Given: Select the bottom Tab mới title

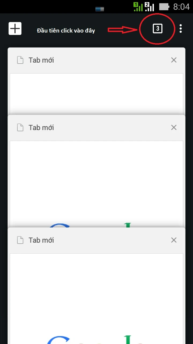Looking at the screenshot, I should 41,240.
